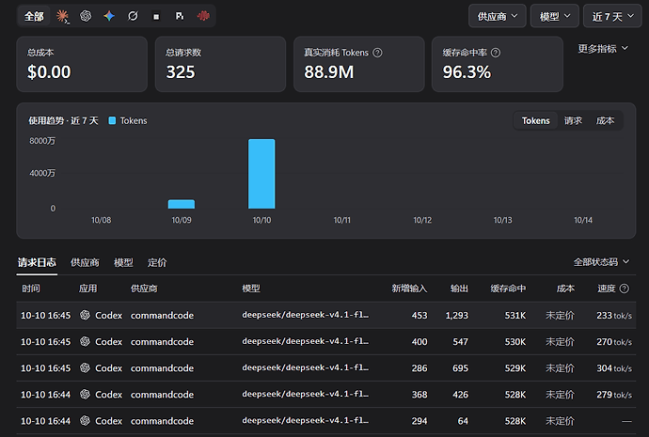Toggle Tokens legend color swatch

coord(112,120)
